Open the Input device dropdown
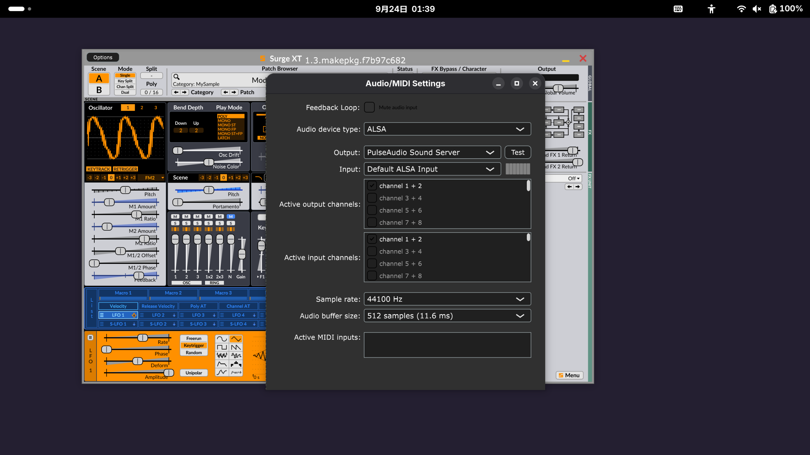Image resolution: width=810 pixels, height=455 pixels. tap(432, 169)
